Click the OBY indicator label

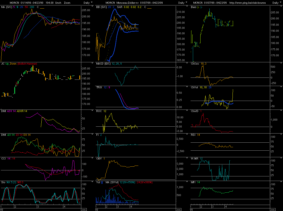[99, 159]
